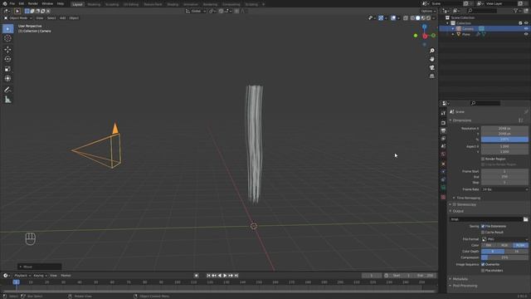Open the timeline Playback menu
This screenshot has width=531, height=299.
[22, 276]
